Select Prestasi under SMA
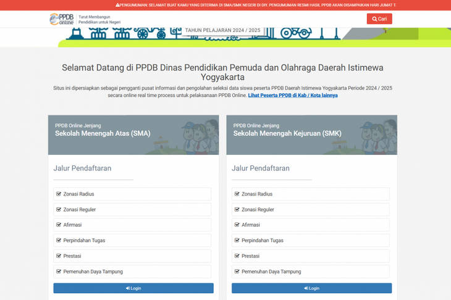 132,256
